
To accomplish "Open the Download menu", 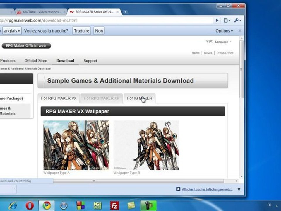I will coord(65,61).
